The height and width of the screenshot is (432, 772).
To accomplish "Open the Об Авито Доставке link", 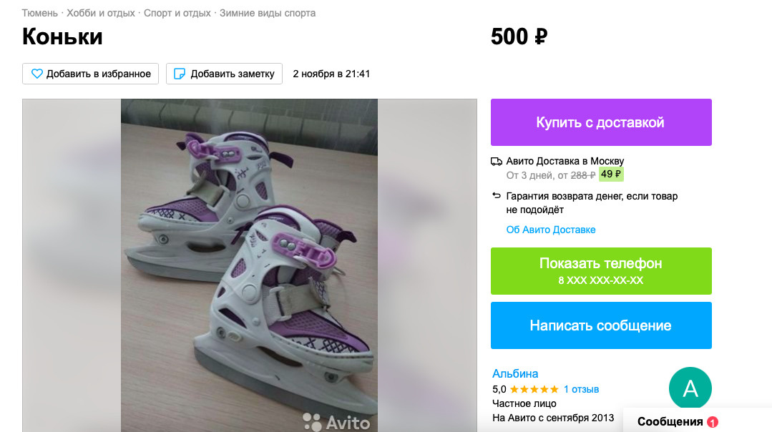I will pyautogui.click(x=551, y=230).
